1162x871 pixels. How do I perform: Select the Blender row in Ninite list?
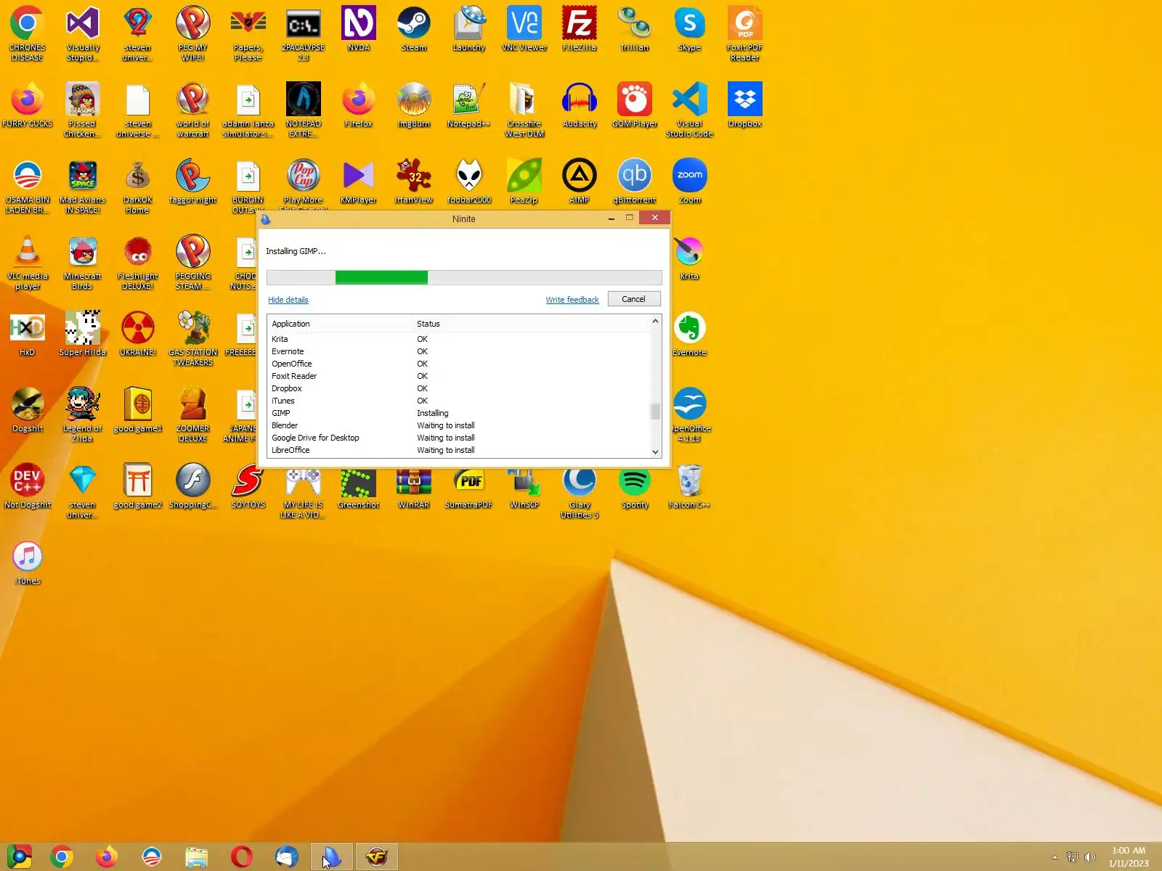coord(458,425)
